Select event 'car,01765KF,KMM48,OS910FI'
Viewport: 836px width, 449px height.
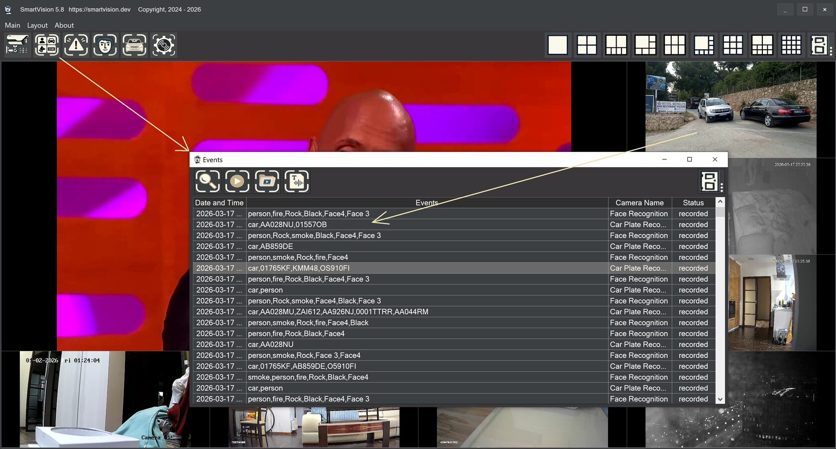(454, 268)
